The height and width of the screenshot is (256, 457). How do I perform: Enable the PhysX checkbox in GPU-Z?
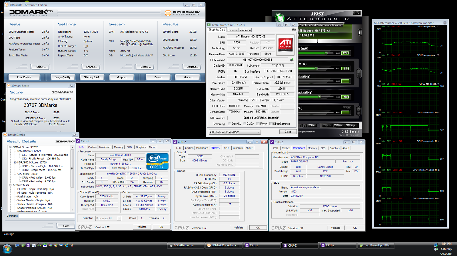(x=258, y=124)
